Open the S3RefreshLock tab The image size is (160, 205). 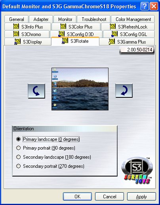click(x=128, y=27)
